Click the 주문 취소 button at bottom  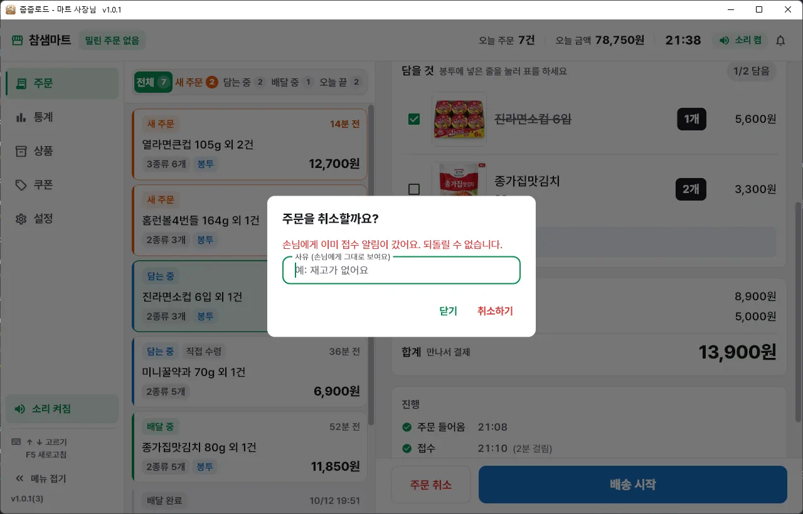[431, 485]
